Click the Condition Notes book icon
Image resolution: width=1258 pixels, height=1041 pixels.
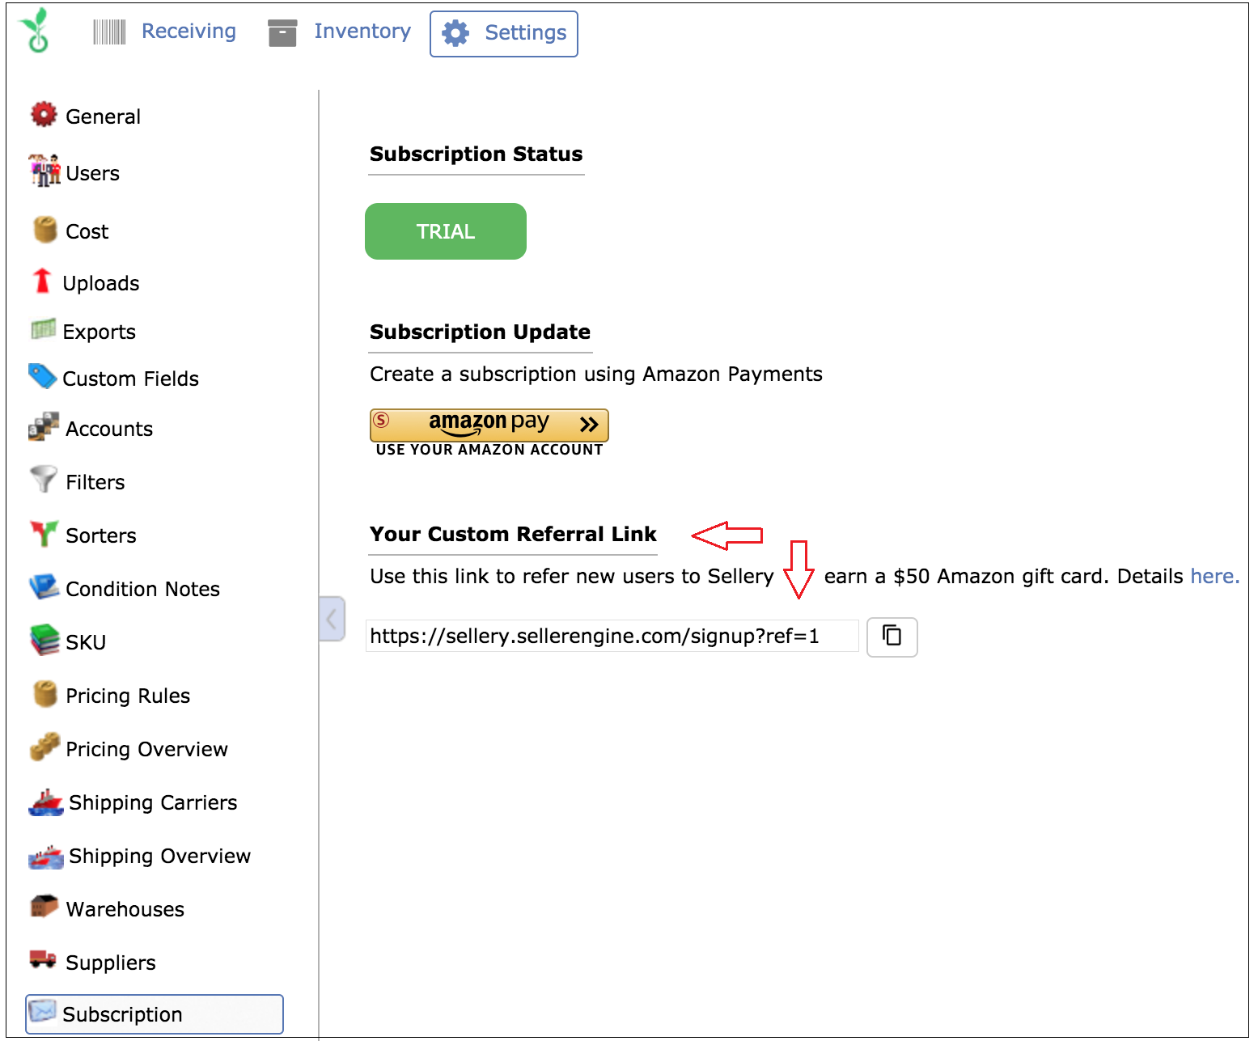44,586
